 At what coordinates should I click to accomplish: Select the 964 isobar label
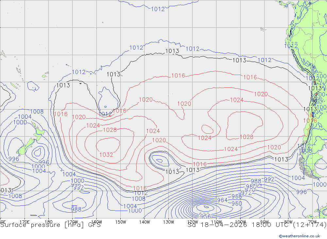click(x=222, y=200)
